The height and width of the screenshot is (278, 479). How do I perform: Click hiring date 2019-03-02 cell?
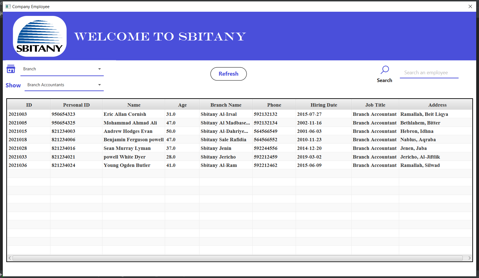tap(324, 157)
